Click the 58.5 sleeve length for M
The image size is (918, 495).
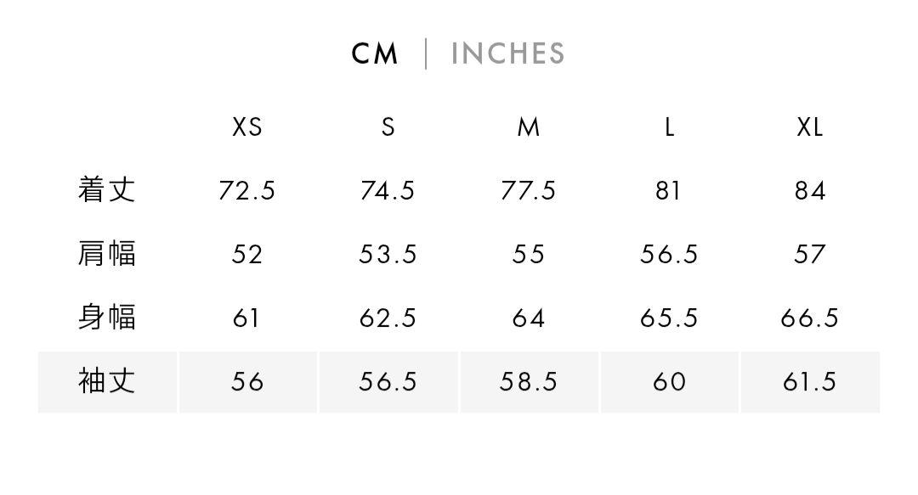point(529,382)
